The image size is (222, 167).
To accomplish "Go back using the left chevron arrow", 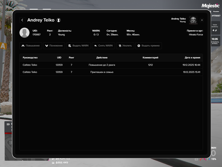I will coord(22,20).
